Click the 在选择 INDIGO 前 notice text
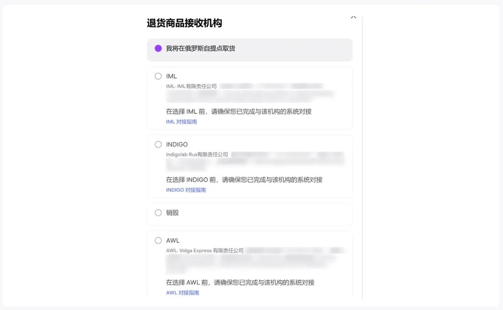Screen dimensions: 503x310 [x=244, y=180]
